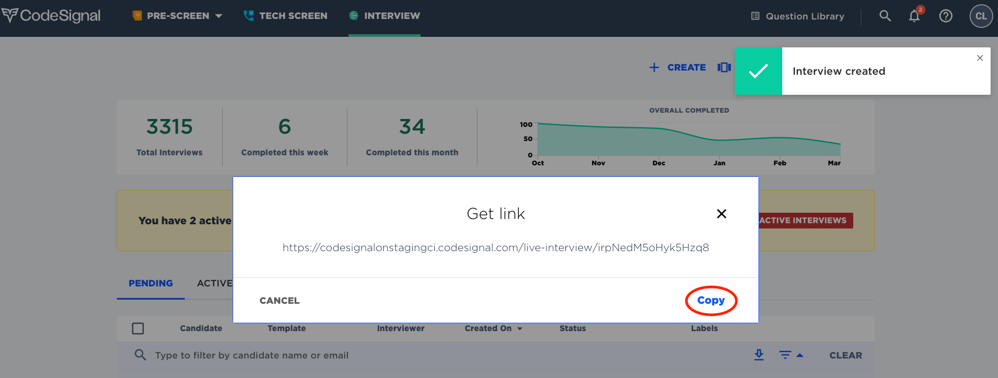
Task: Collapse the filter options icon
Action: click(791, 355)
